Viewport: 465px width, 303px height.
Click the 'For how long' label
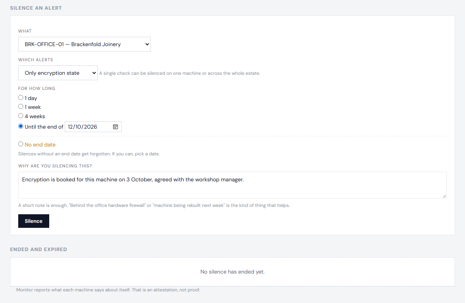click(x=37, y=88)
